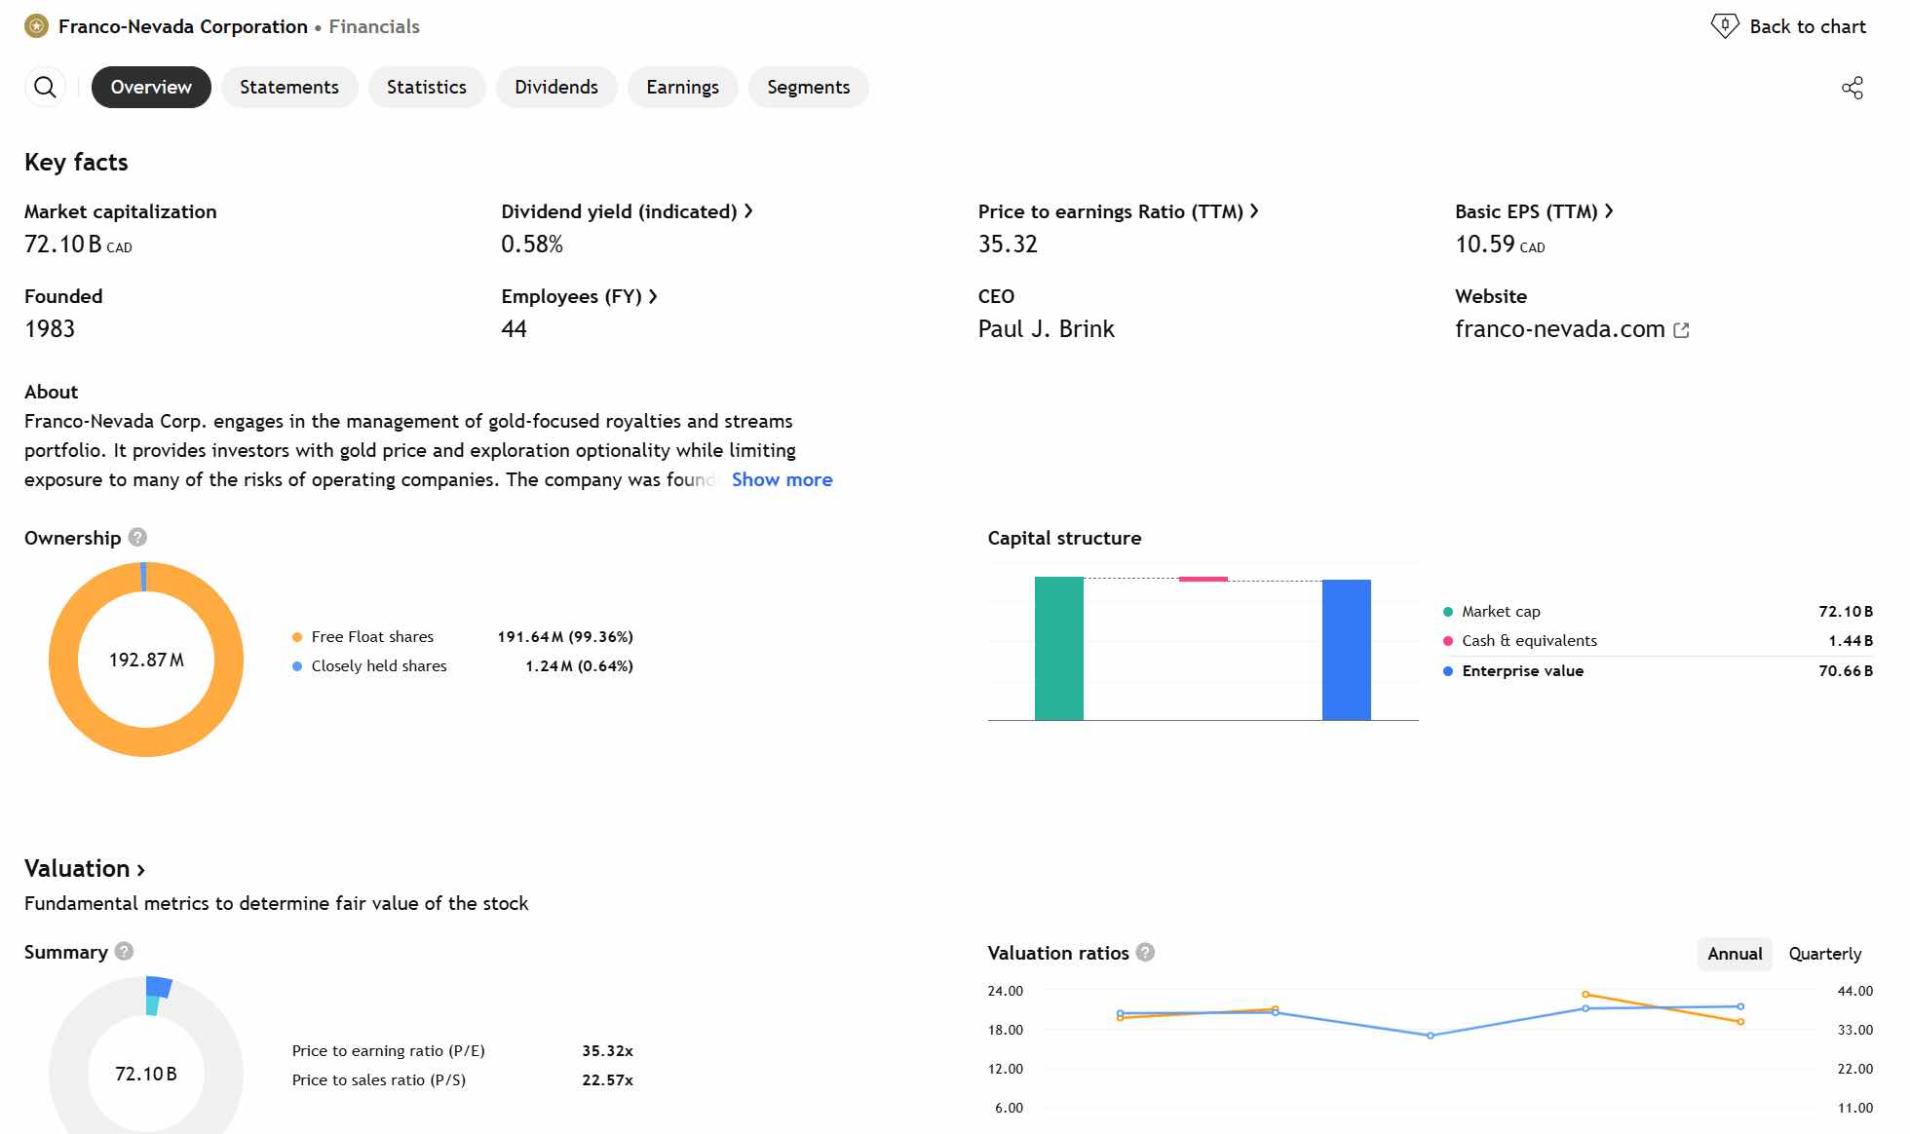Click the Back to chart diamond icon
The width and height of the screenshot is (1910, 1134).
[x=1725, y=26]
